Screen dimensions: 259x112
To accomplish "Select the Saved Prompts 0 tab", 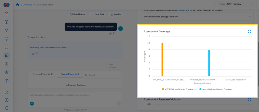I will point(70,74).
